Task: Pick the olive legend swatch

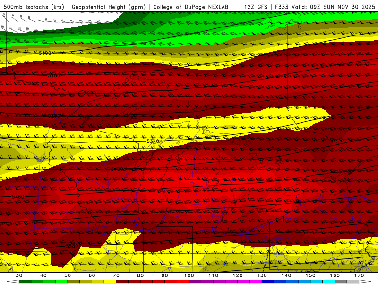Action: [74, 282]
